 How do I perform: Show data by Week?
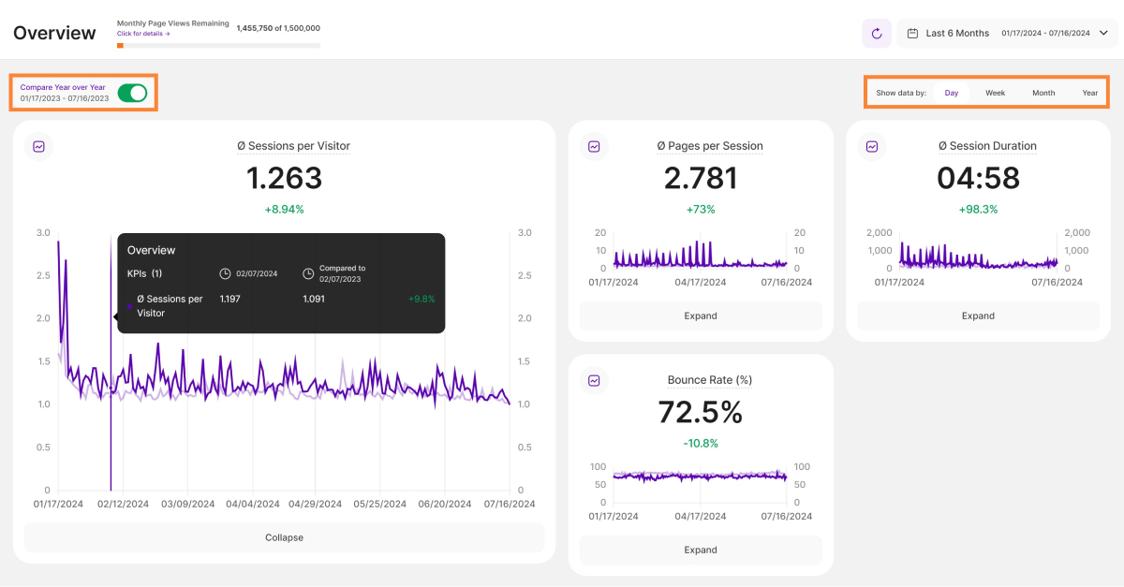click(x=995, y=93)
